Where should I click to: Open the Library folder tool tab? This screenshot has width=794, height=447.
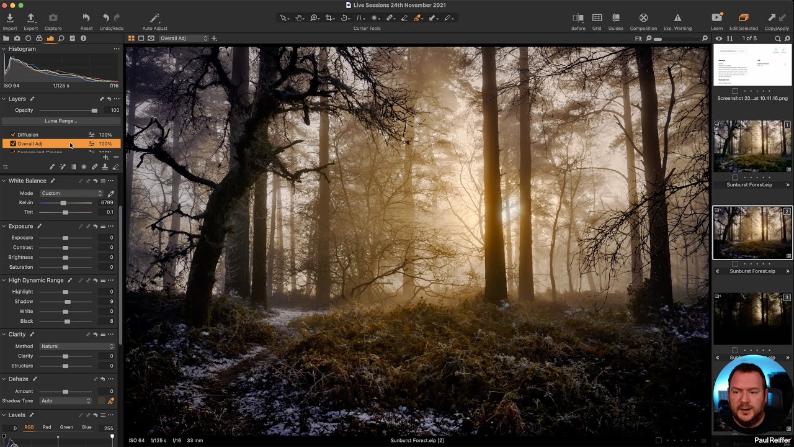6,38
